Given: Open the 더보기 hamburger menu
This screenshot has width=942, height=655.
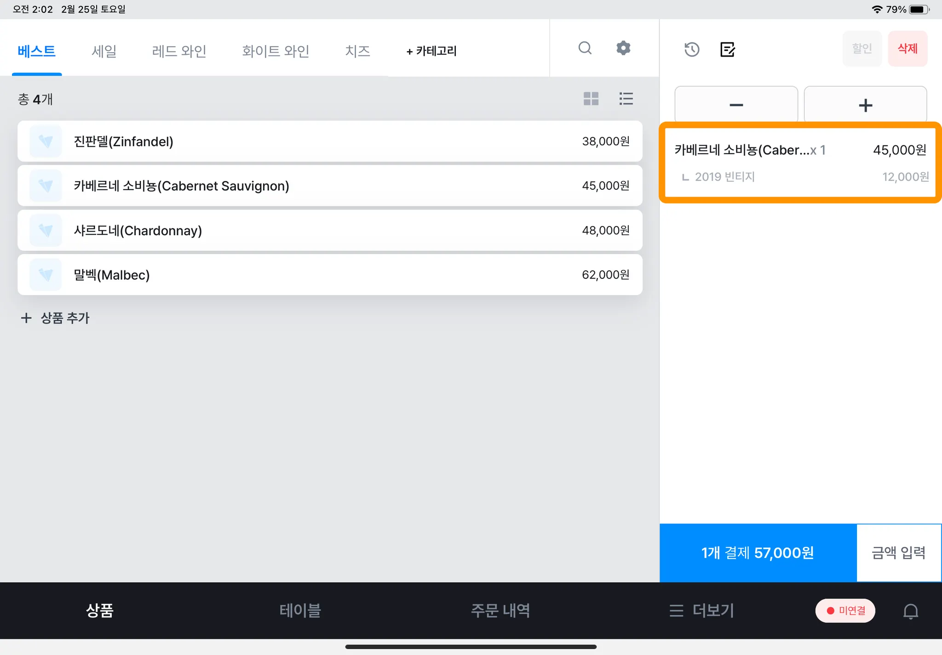Looking at the screenshot, I should coord(701,610).
